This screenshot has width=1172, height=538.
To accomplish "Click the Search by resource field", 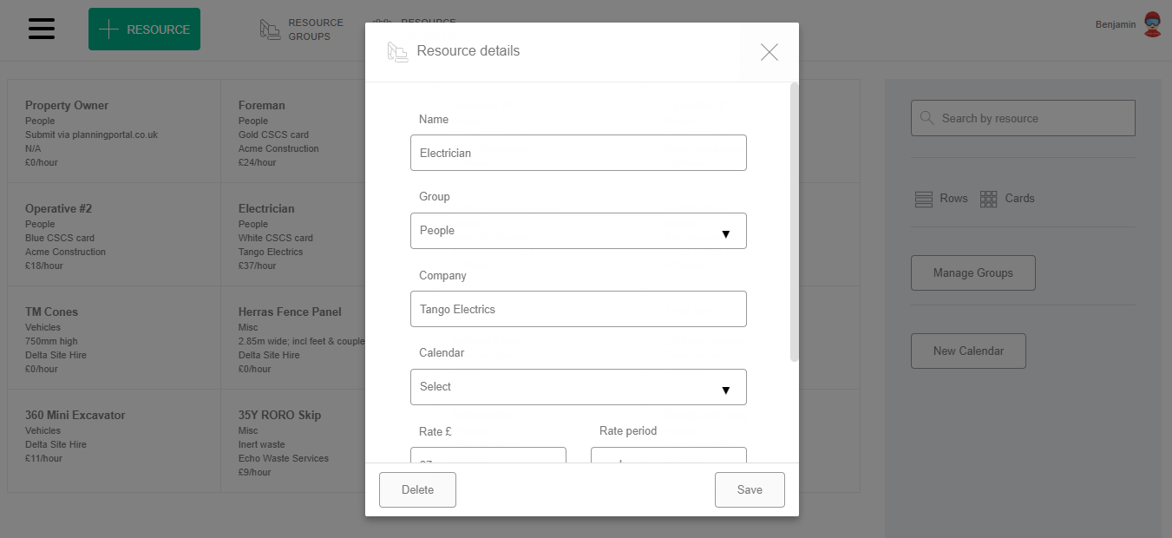I will 1023,118.
